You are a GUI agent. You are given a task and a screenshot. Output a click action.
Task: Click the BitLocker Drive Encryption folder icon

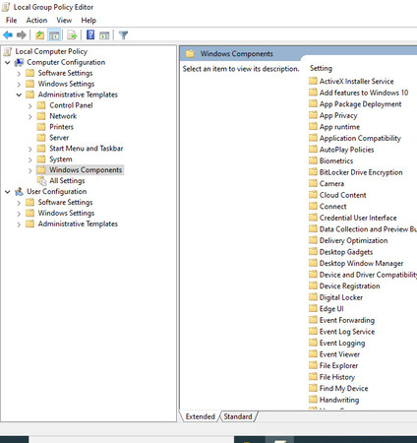click(x=313, y=172)
